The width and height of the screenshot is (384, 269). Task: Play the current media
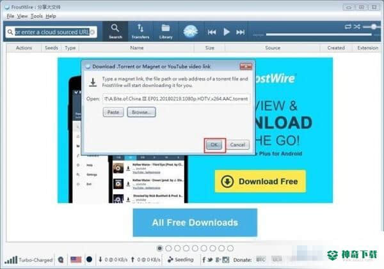click(x=227, y=32)
